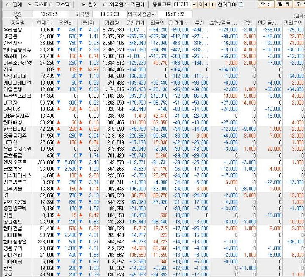Sort by 투신 column header
305x277 pixels.
pos(200,23)
